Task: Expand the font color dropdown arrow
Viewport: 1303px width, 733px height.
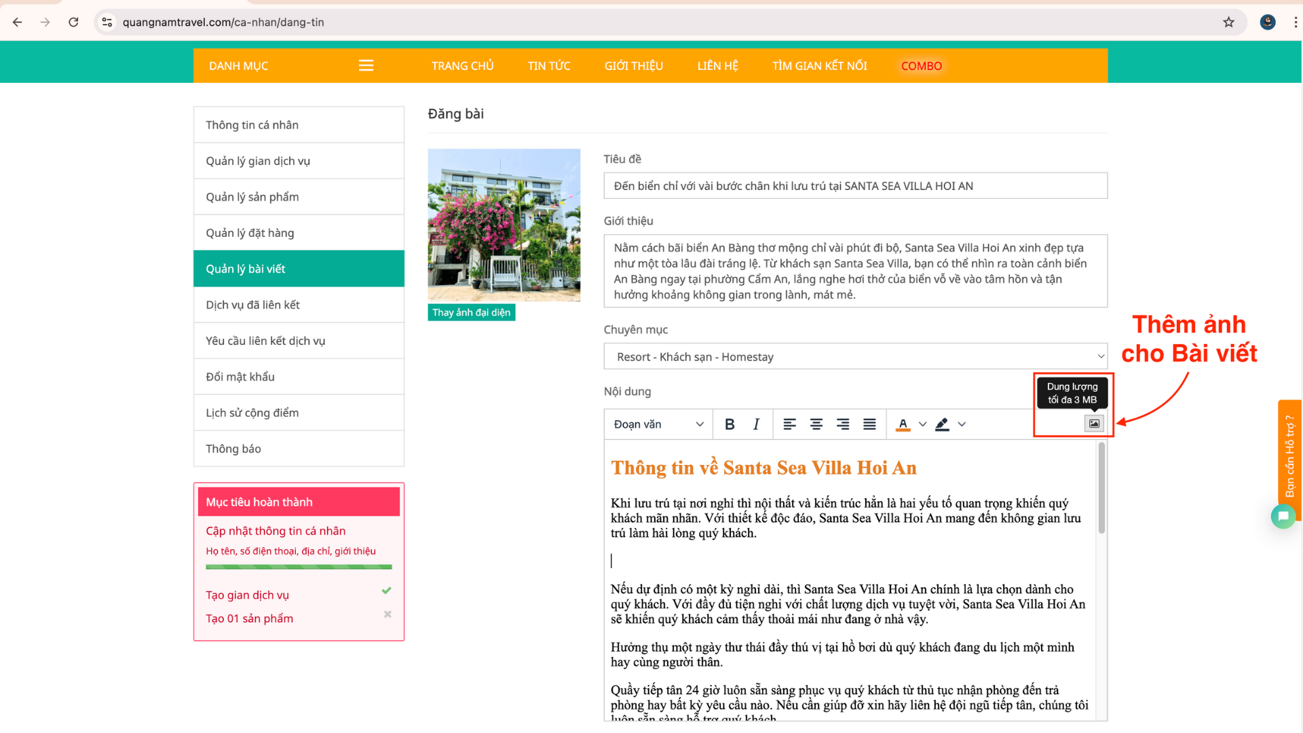Action: pyautogui.click(x=922, y=424)
